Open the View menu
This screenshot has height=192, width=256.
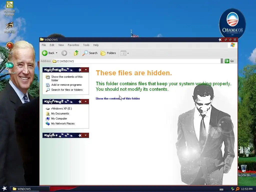(61, 45)
